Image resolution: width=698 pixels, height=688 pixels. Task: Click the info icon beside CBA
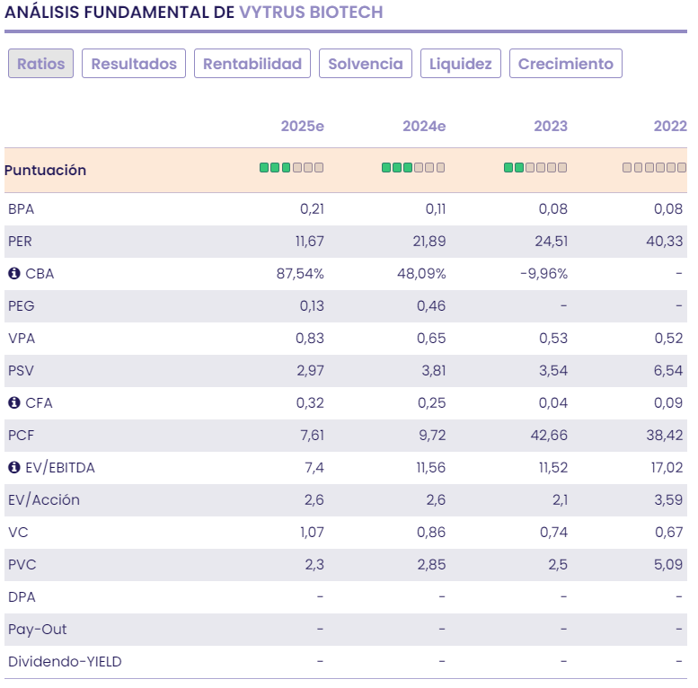click(13, 274)
